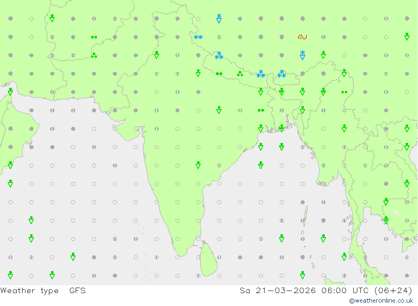Click the 'GFS' model label

click(x=78, y=290)
